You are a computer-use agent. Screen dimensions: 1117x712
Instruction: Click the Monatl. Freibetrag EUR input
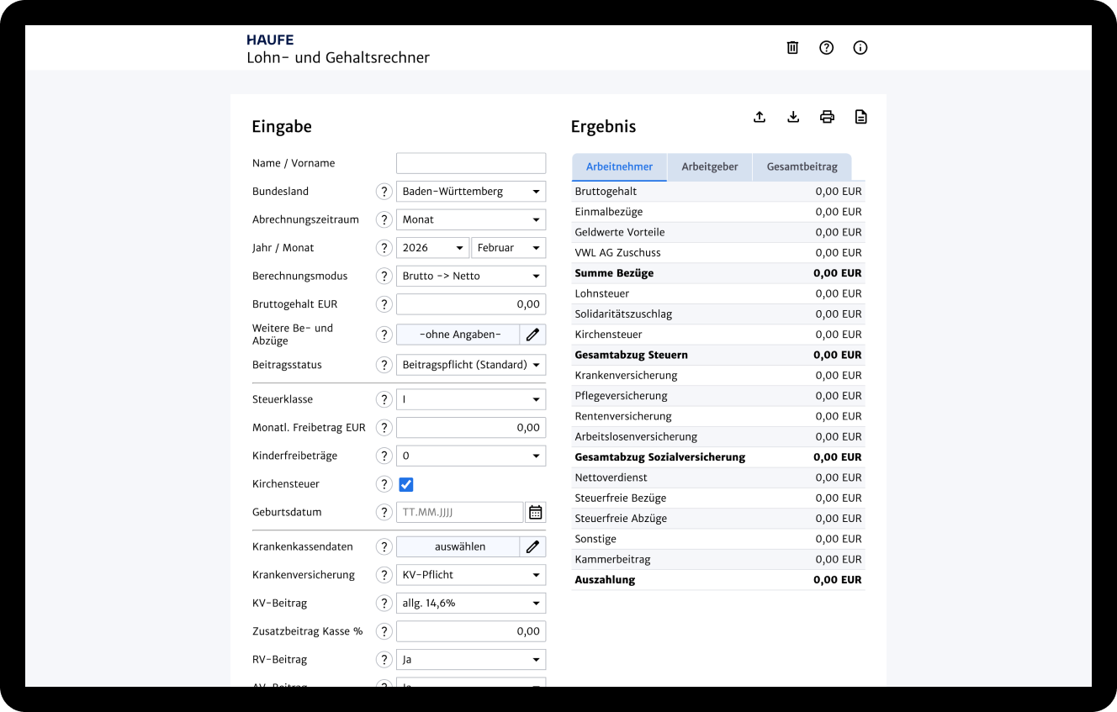[471, 428]
